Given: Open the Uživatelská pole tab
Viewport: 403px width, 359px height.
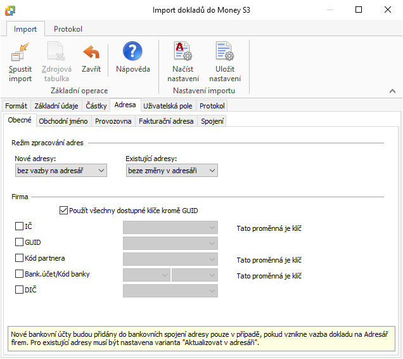Looking at the screenshot, I should pos(168,106).
